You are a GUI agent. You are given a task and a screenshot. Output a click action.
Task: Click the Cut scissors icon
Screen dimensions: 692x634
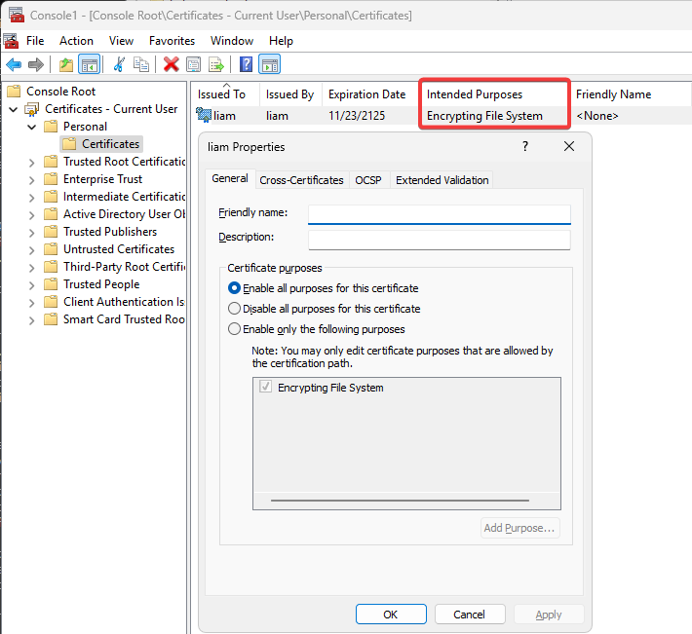[119, 64]
